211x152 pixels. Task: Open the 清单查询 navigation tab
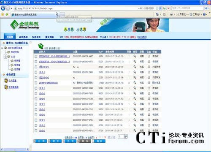(23, 37)
